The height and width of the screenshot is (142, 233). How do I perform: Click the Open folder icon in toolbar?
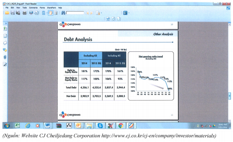pyautogui.click(x=7, y=13)
